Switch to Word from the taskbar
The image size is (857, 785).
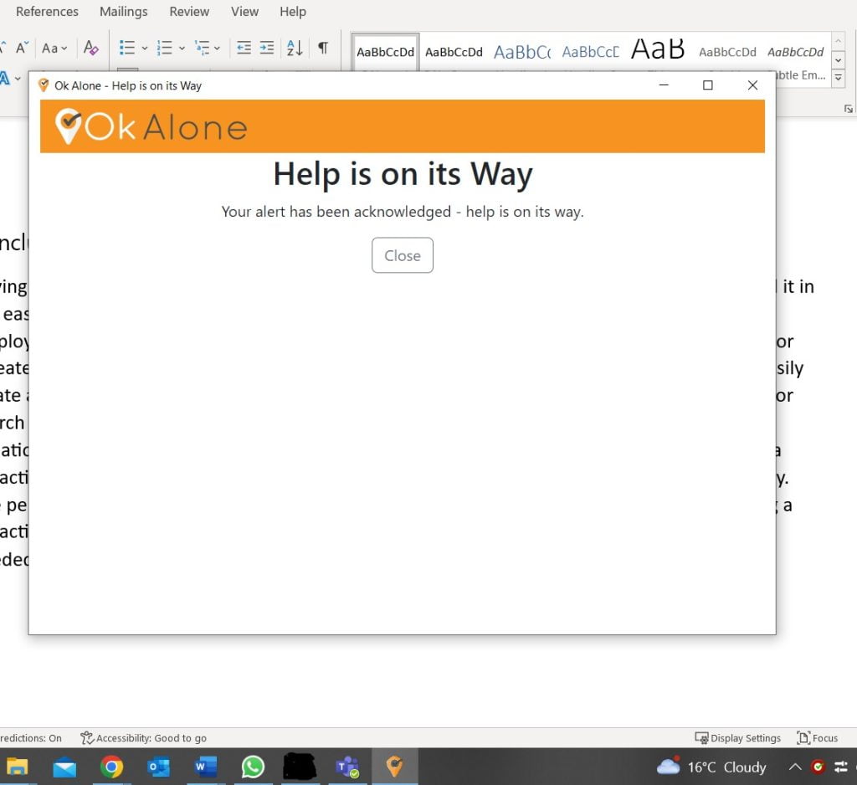(206, 767)
